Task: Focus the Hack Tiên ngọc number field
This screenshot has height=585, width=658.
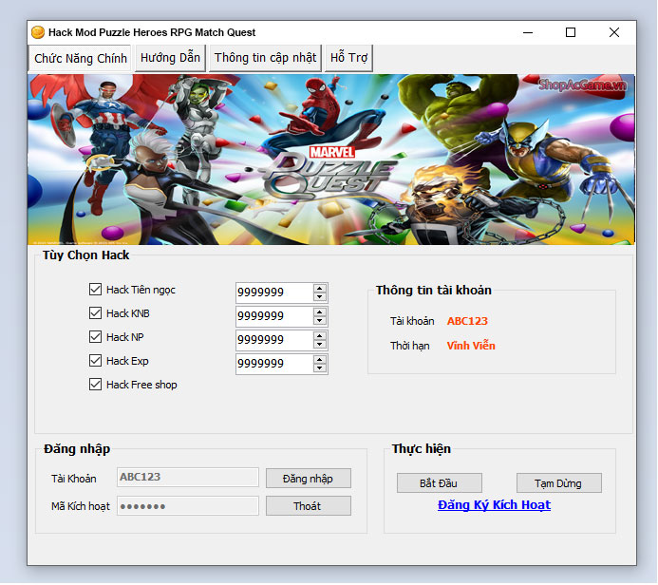Action: (274, 292)
